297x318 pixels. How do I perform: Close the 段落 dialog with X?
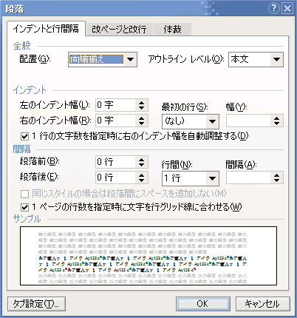click(x=287, y=9)
